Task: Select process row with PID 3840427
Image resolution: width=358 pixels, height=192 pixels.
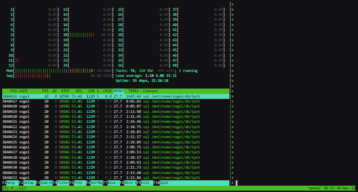Action: (x=116, y=152)
